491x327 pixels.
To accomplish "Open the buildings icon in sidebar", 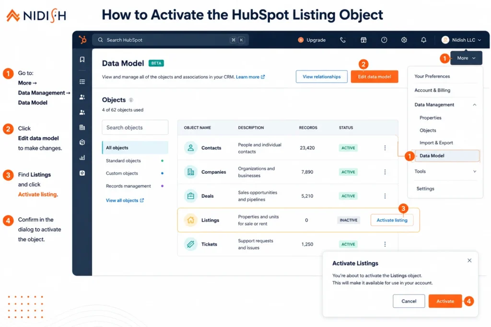I will pos(82,127).
